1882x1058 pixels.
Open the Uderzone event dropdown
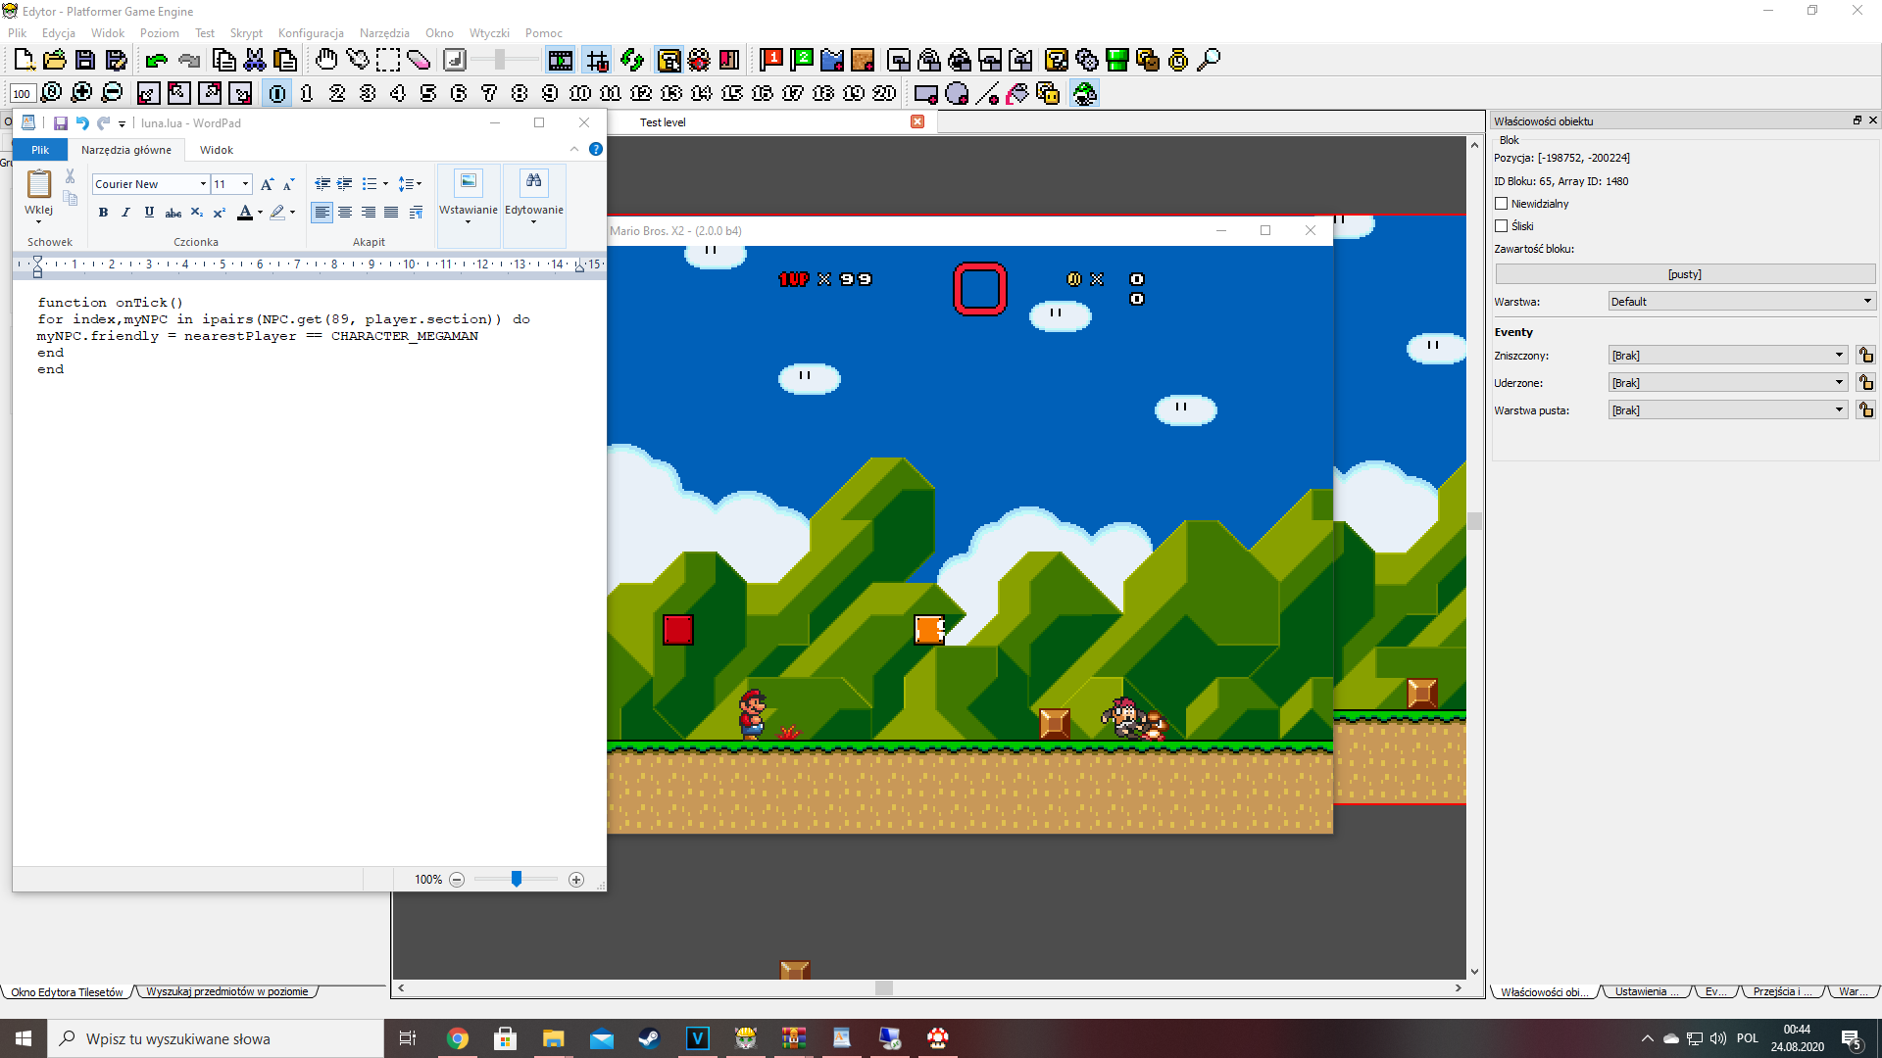[x=1729, y=383]
